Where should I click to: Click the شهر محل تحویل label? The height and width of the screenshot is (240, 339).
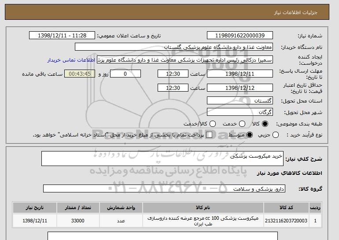pyautogui.click(x=303, y=112)
